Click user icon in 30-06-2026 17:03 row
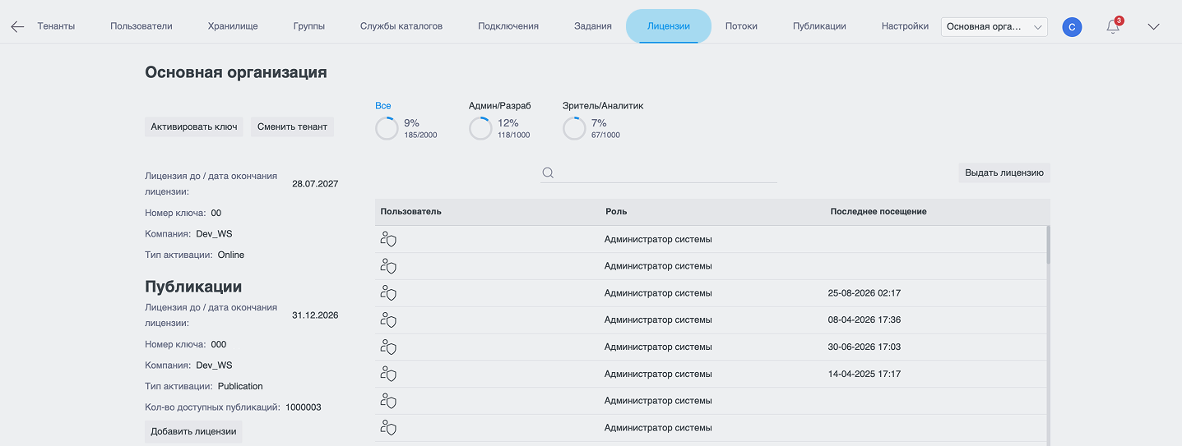 click(388, 347)
